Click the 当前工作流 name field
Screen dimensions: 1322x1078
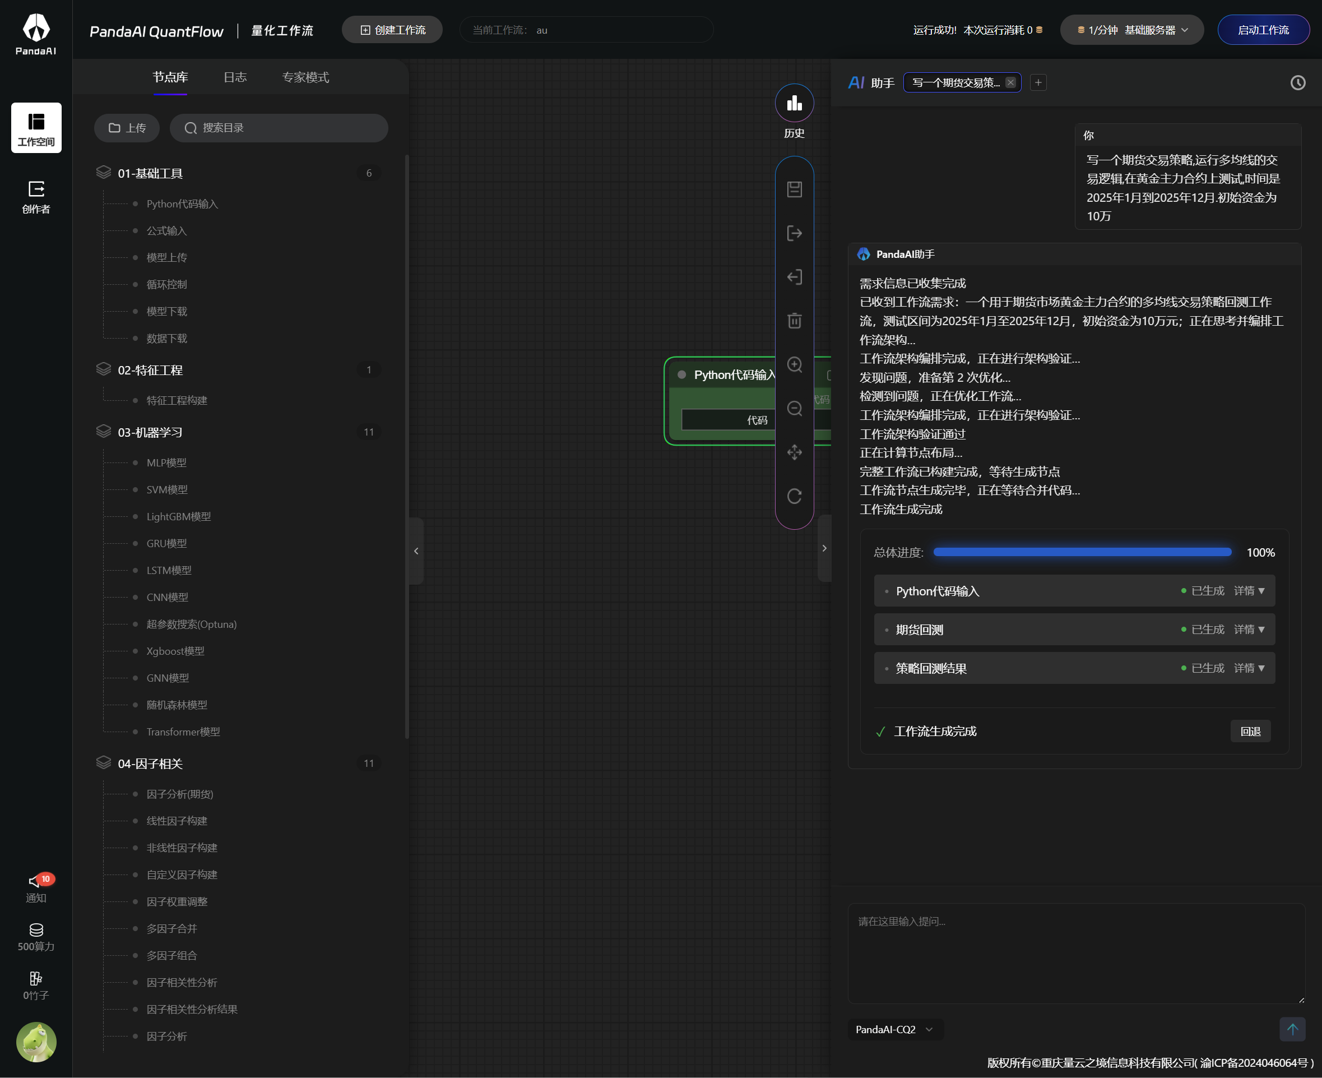586,30
